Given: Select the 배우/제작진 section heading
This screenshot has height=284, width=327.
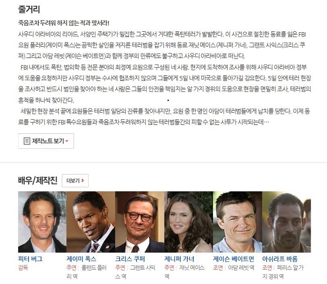Looking at the screenshot, I should 38,181.
